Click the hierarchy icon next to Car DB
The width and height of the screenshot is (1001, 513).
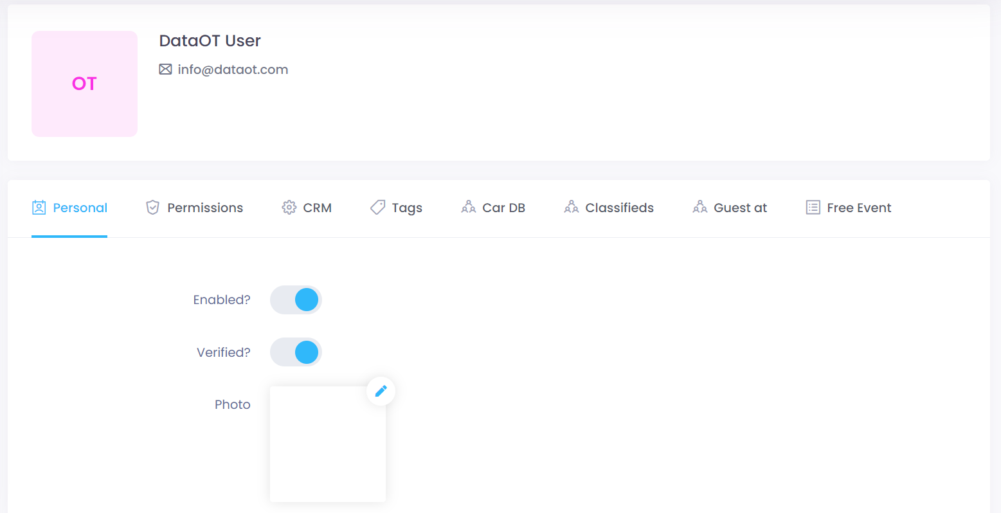pos(467,207)
